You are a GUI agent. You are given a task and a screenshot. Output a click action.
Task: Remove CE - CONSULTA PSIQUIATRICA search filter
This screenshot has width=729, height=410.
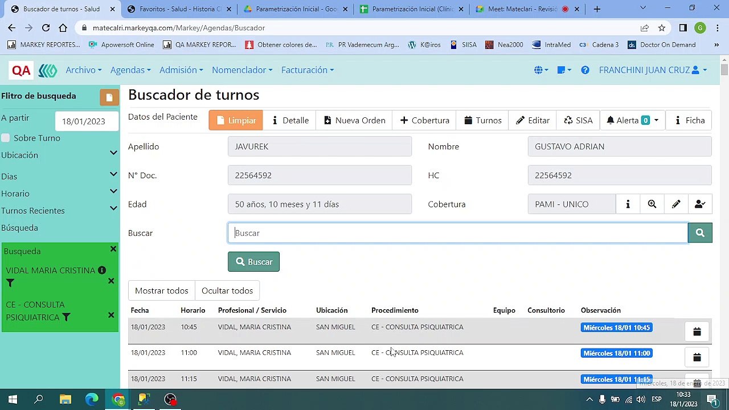pos(111,315)
